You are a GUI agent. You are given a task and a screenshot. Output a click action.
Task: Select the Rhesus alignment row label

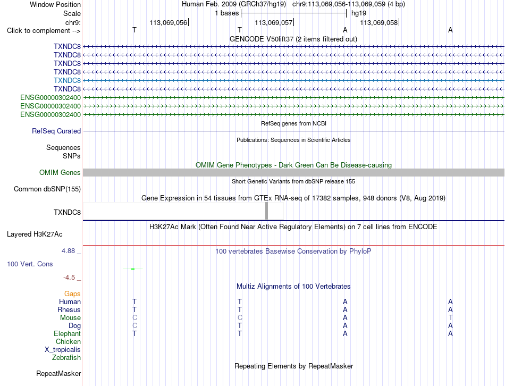pyautogui.click(x=69, y=309)
